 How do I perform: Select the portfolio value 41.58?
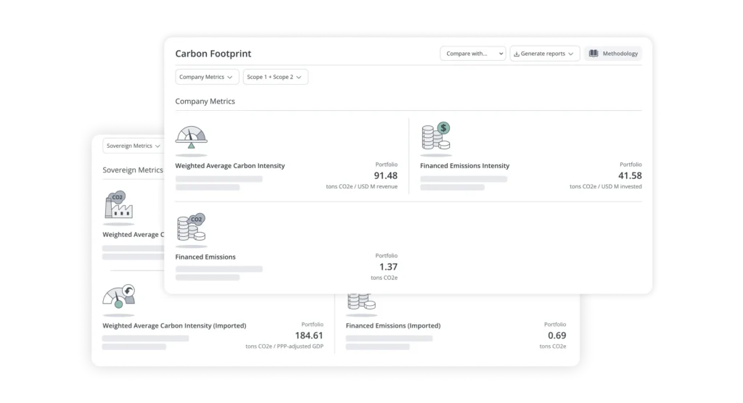pyautogui.click(x=630, y=175)
